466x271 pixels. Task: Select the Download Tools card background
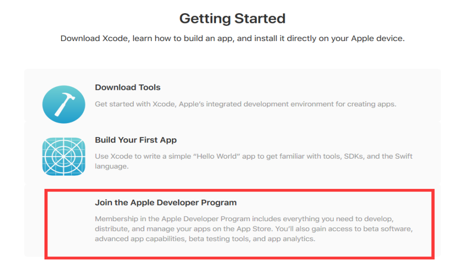tap(233, 95)
